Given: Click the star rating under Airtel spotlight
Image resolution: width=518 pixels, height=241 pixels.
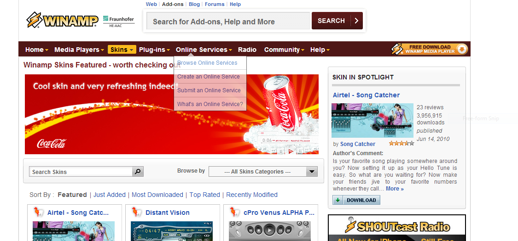Looking at the screenshot, I should tap(402, 143).
